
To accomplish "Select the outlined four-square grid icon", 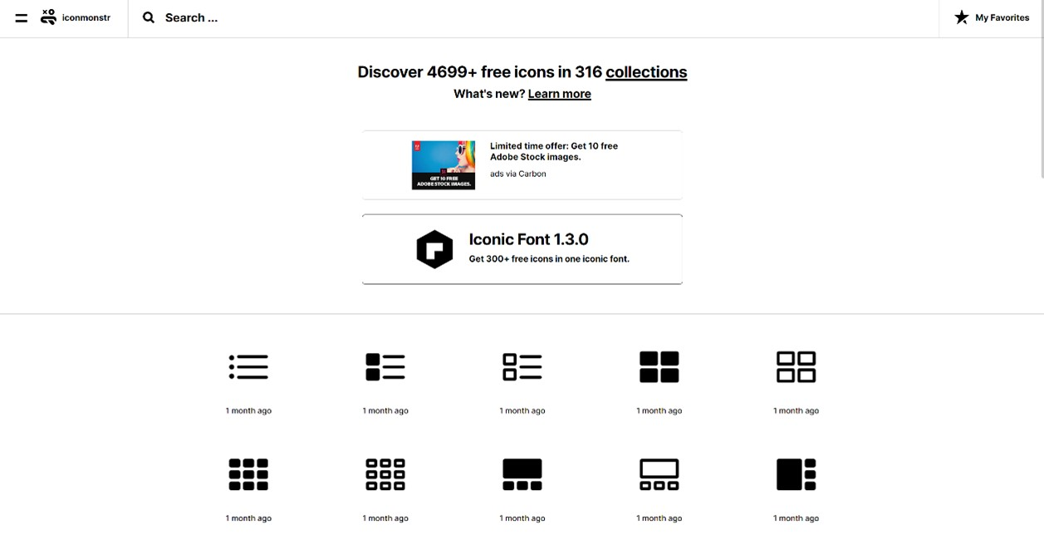I will pyautogui.click(x=796, y=366).
